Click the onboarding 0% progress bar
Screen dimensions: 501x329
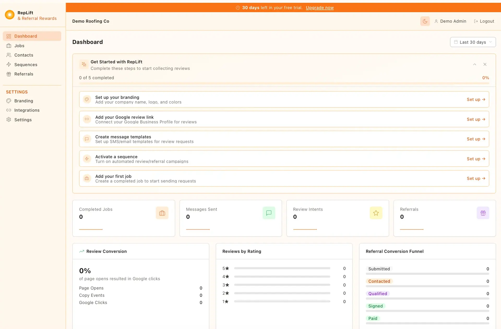click(284, 83)
